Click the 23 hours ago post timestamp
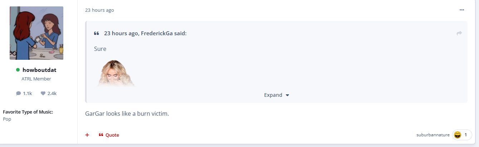 point(99,10)
